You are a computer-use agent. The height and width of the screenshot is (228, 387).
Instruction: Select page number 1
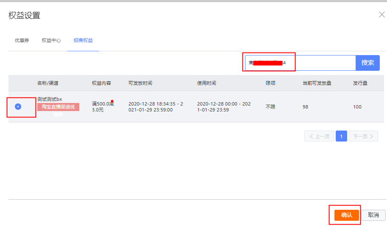point(341,136)
